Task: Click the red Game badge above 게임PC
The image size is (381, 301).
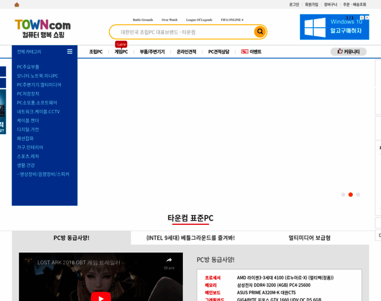Action: [x=121, y=44]
